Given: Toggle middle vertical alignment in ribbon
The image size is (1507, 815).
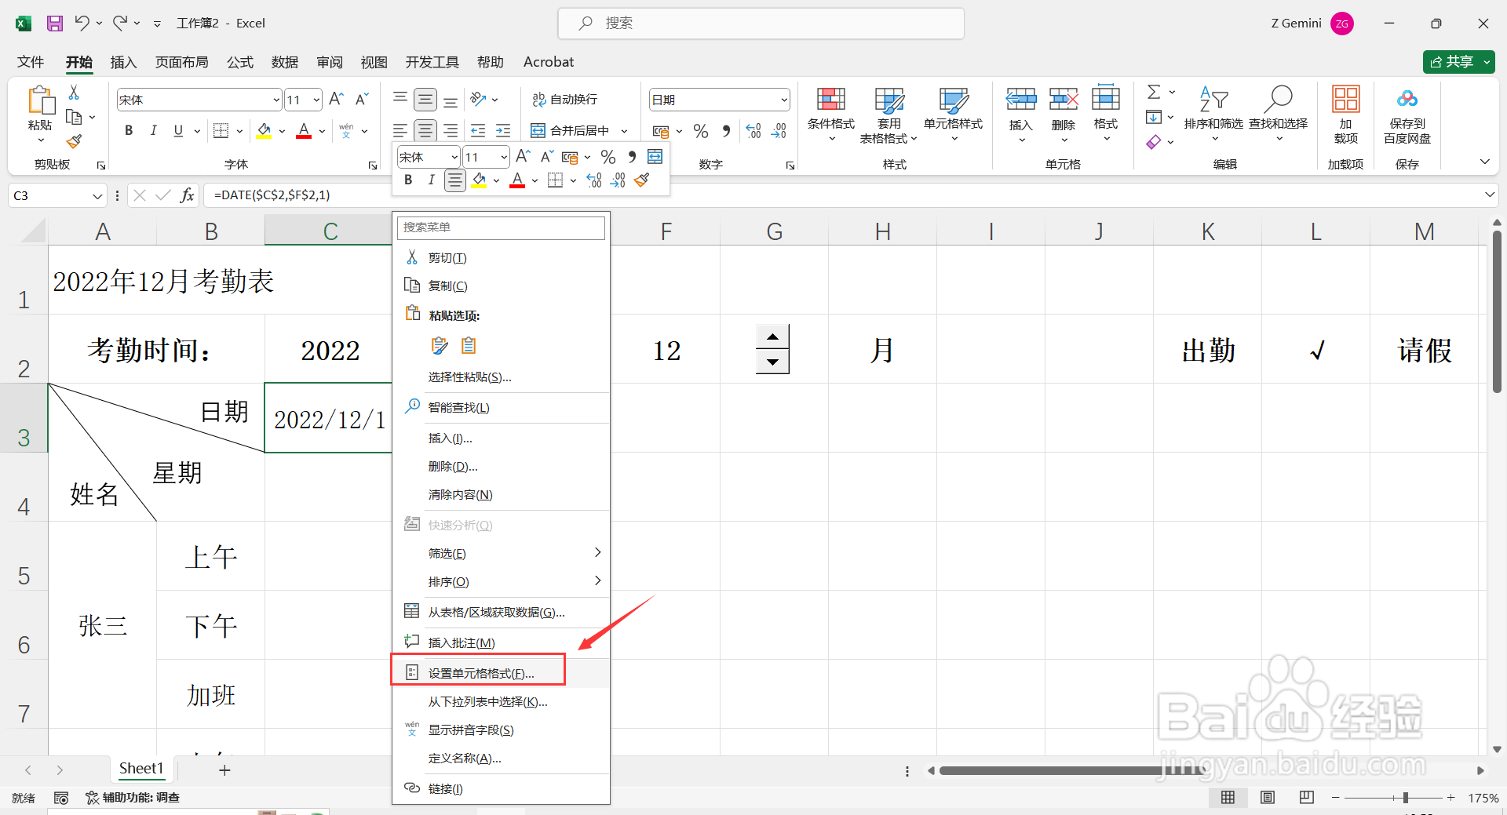Looking at the screenshot, I should [x=425, y=99].
